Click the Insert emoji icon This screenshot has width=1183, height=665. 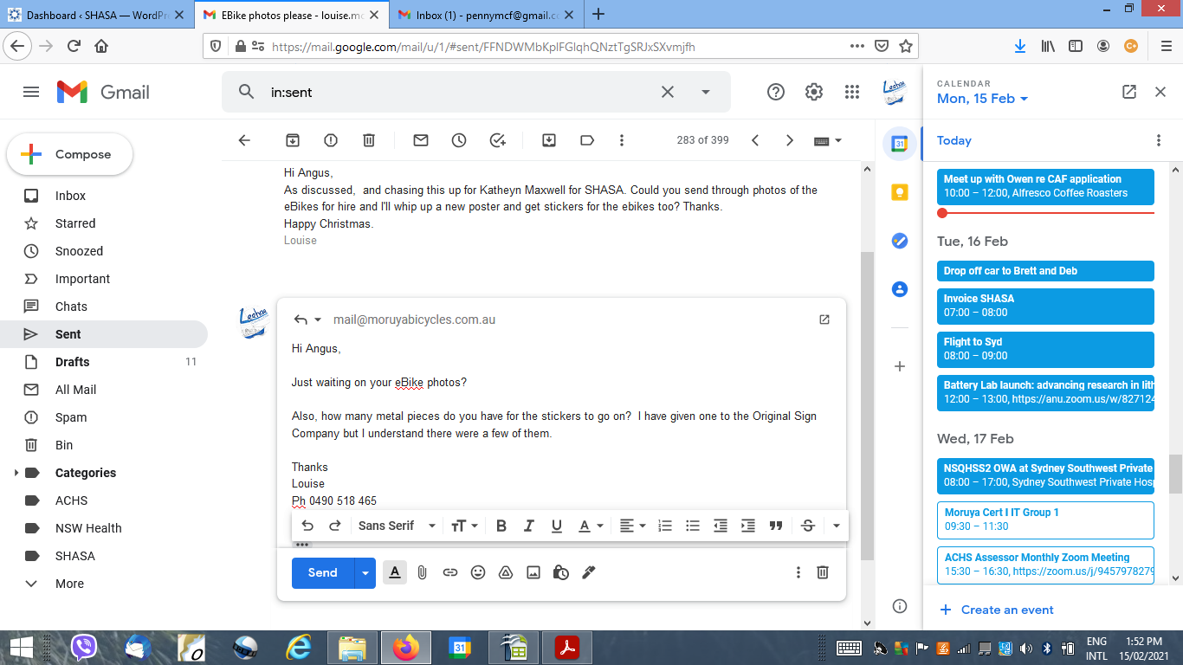[478, 572]
